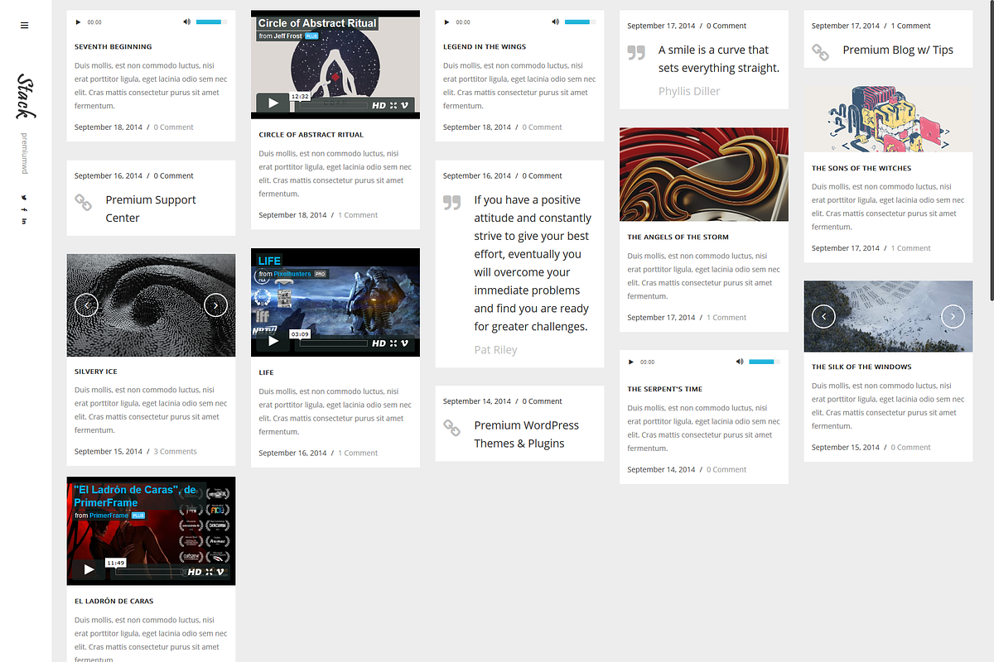Mute the Seventh Beginning audio player
994x662 pixels.
coord(187,22)
